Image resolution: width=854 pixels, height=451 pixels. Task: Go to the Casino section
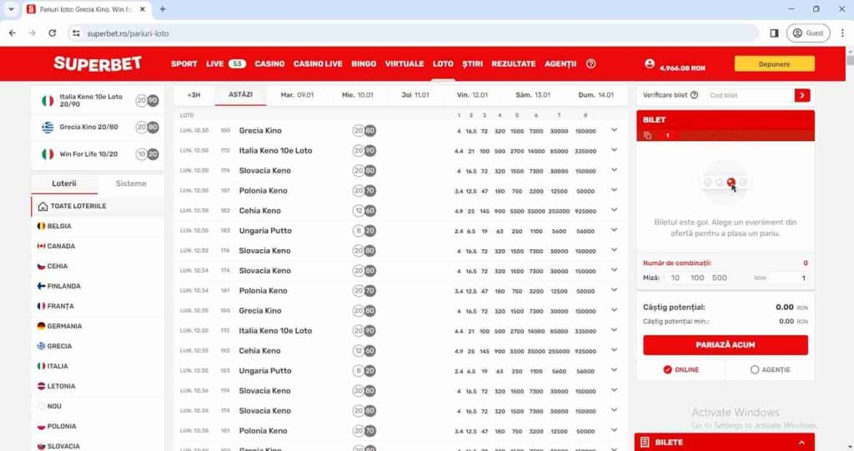coord(269,63)
